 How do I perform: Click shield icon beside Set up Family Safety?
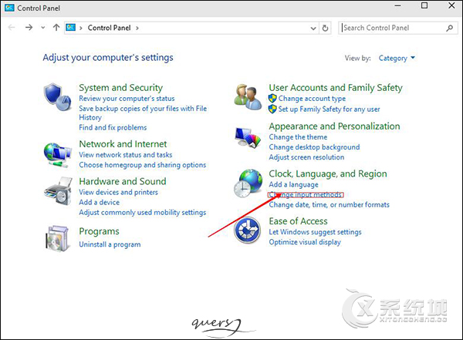click(x=272, y=109)
